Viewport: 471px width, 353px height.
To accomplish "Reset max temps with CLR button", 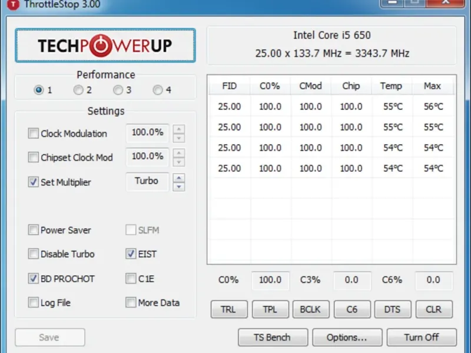I will point(434,309).
